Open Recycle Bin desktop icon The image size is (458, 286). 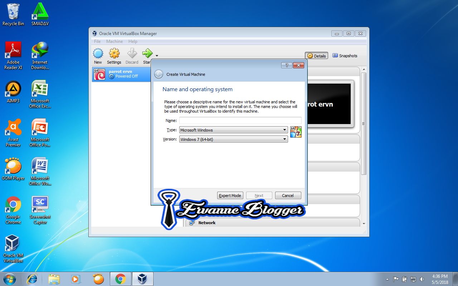(x=13, y=15)
